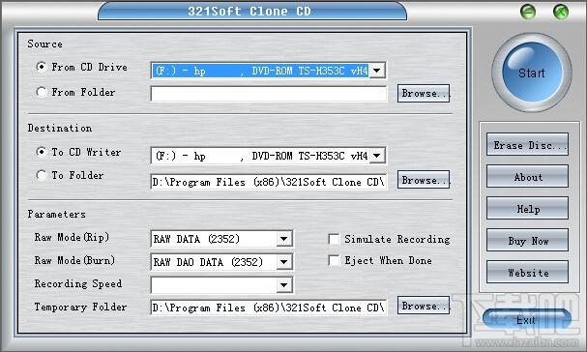The image size is (587, 352).
Task: Expand the Raw Mode (Rip) dropdown
Action: pyautogui.click(x=284, y=239)
